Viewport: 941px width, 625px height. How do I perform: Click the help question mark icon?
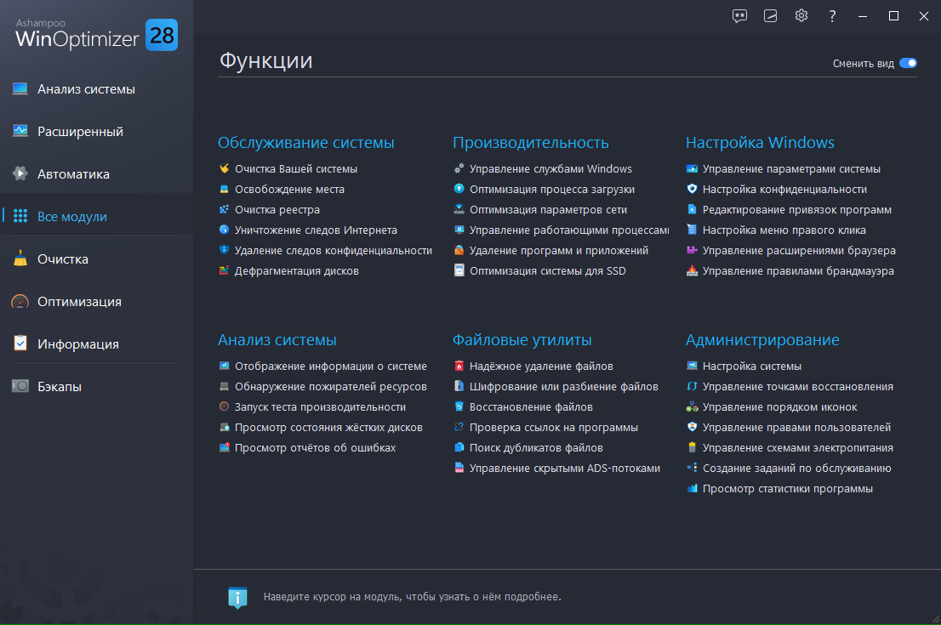[x=832, y=16]
